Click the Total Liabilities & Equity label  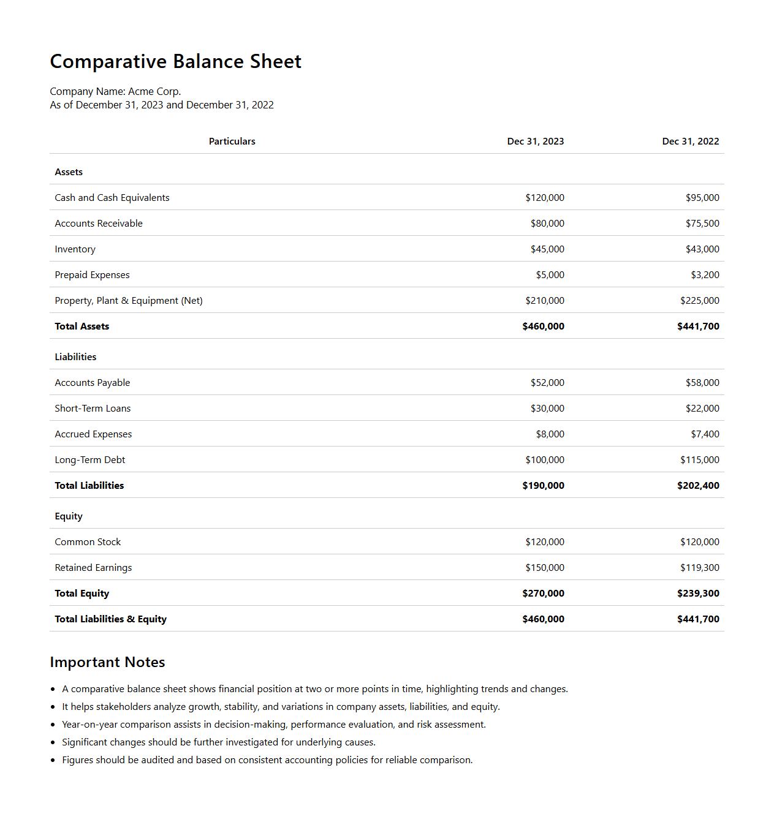pos(110,619)
